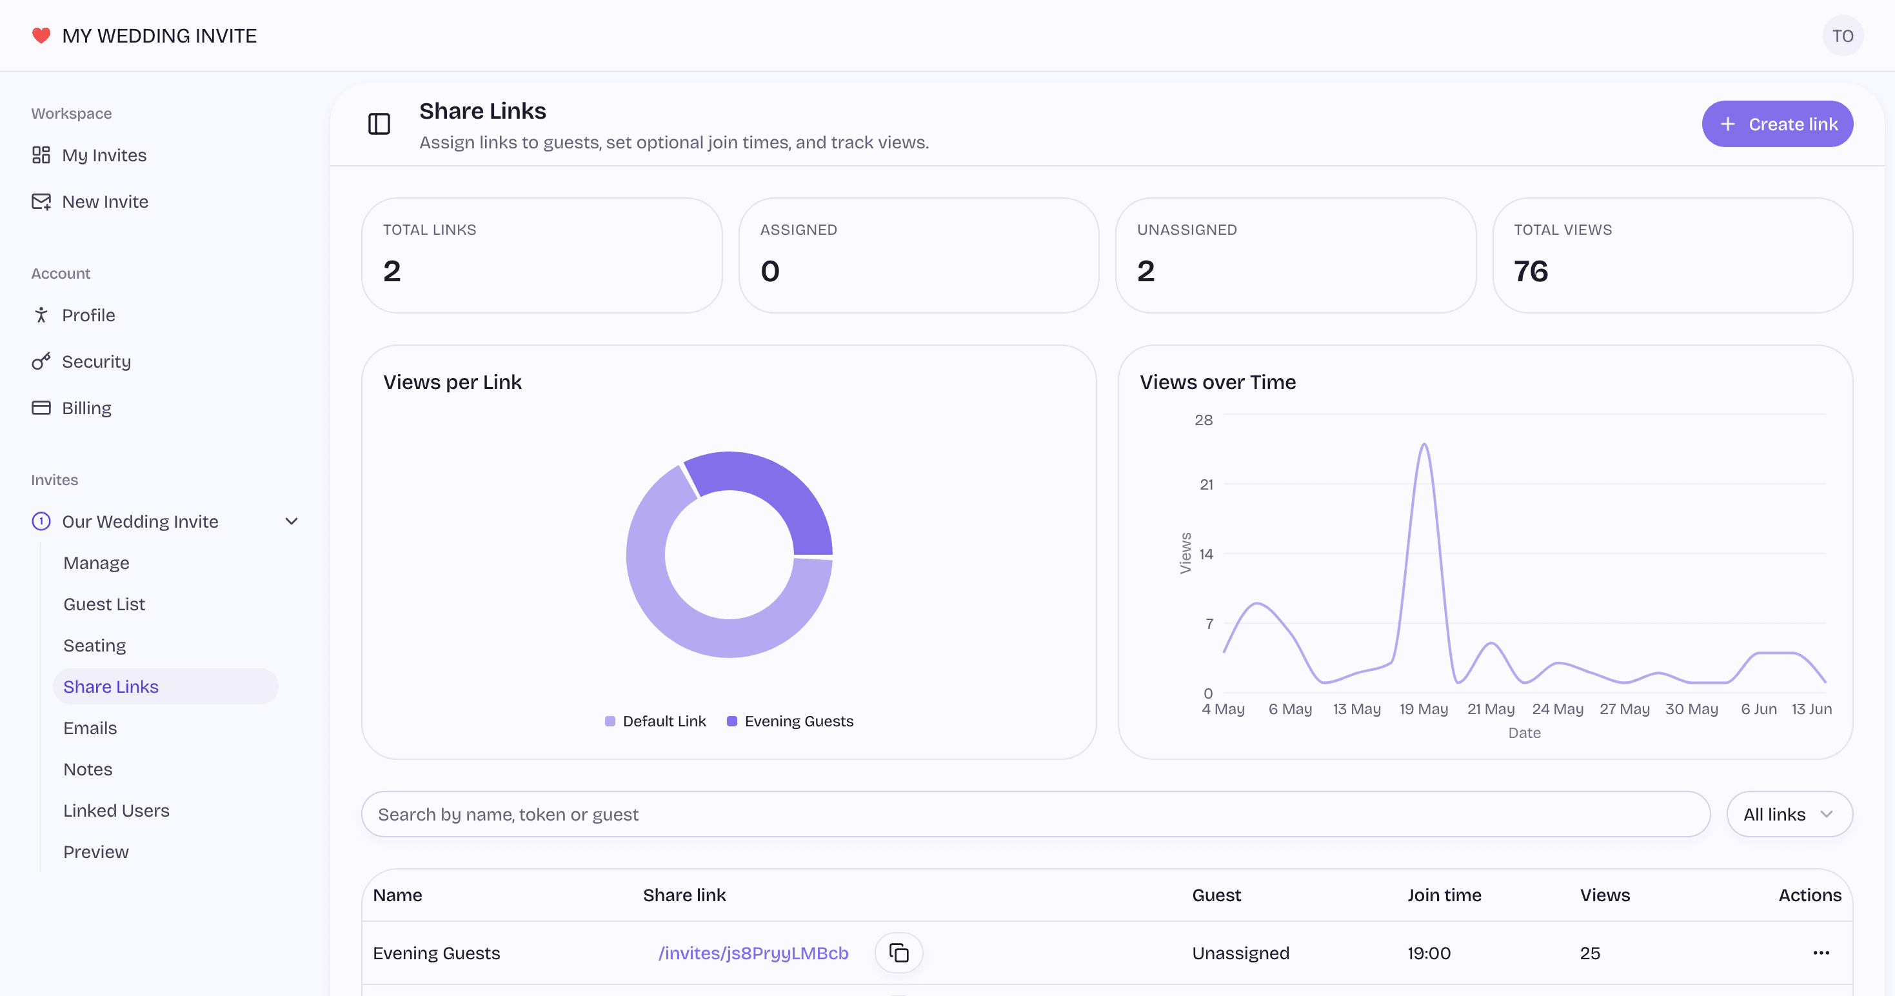The height and width of the screenshot is (996, 1895).
Task: Copy the Evening Guests share link
Action: click(898, 953)
